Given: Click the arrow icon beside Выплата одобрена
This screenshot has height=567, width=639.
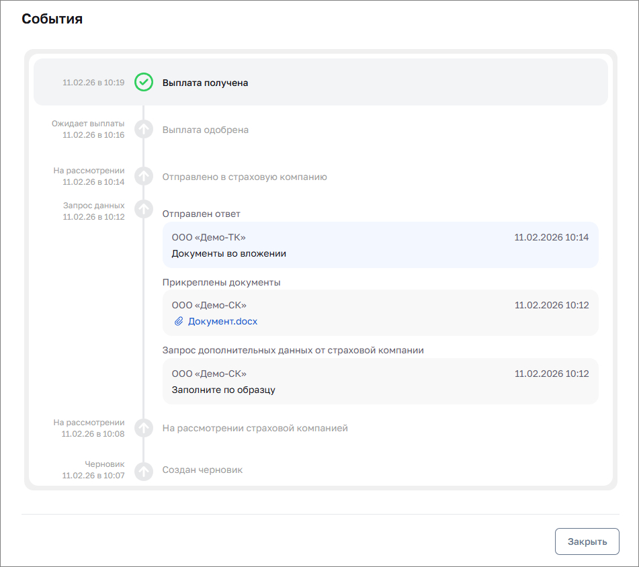Looking at the screenshot, I should pos(144,129).
